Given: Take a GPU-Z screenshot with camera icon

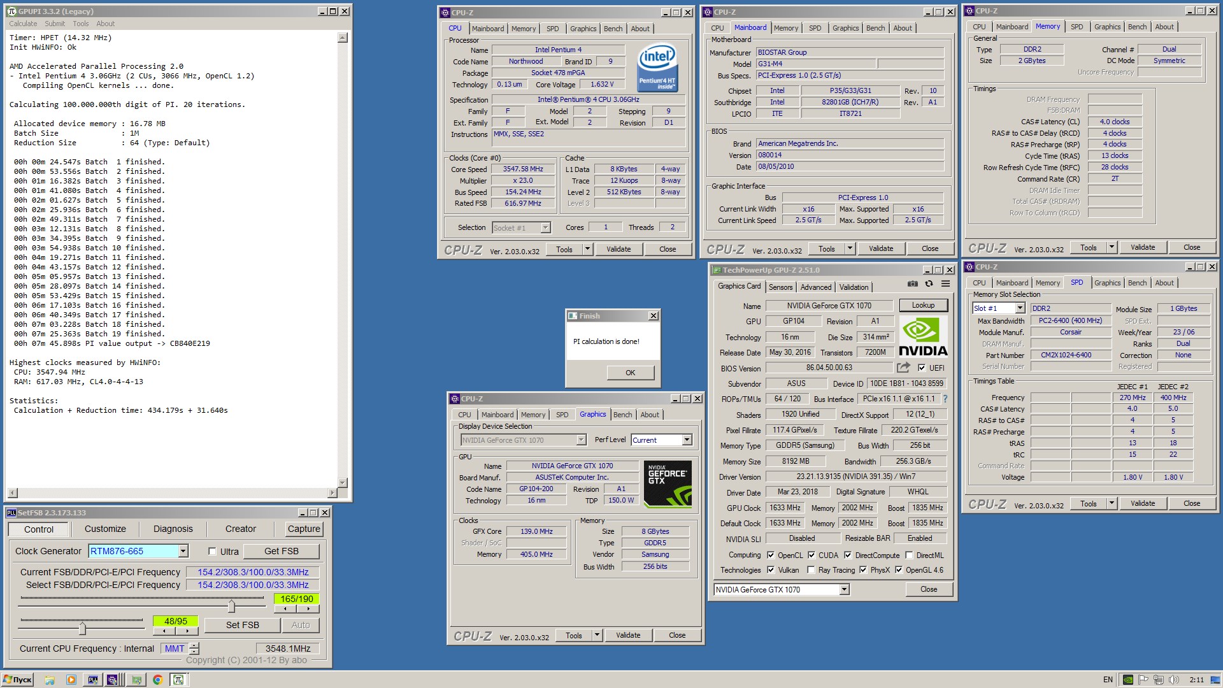Looking at the screenshot, I should click(x=913, y=284).
